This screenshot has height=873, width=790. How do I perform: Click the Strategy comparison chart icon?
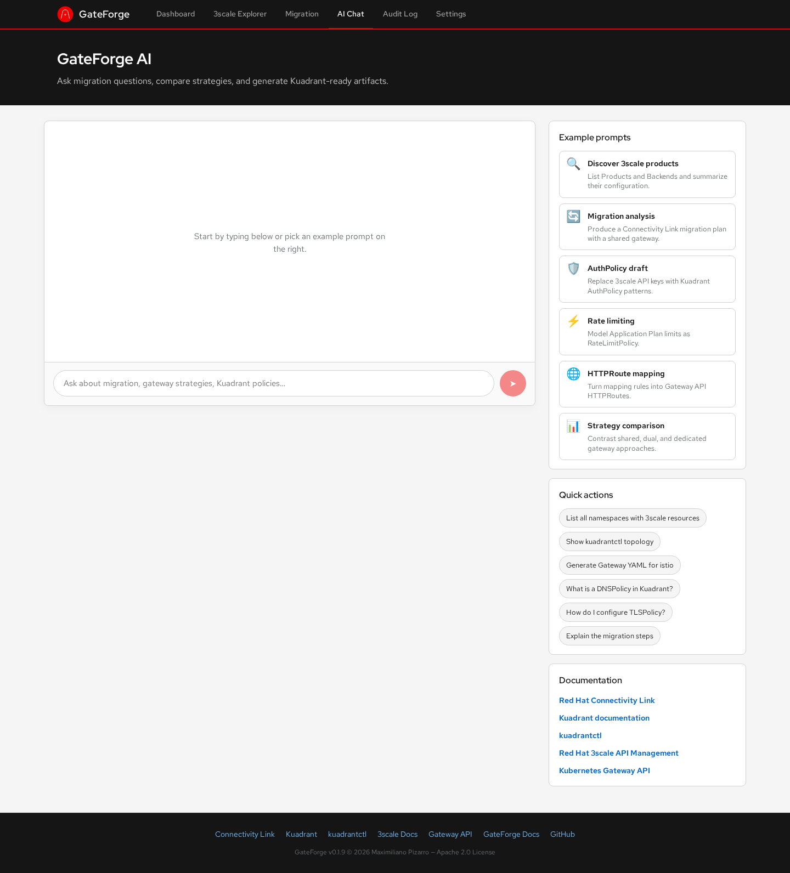[x=573, y=426]
